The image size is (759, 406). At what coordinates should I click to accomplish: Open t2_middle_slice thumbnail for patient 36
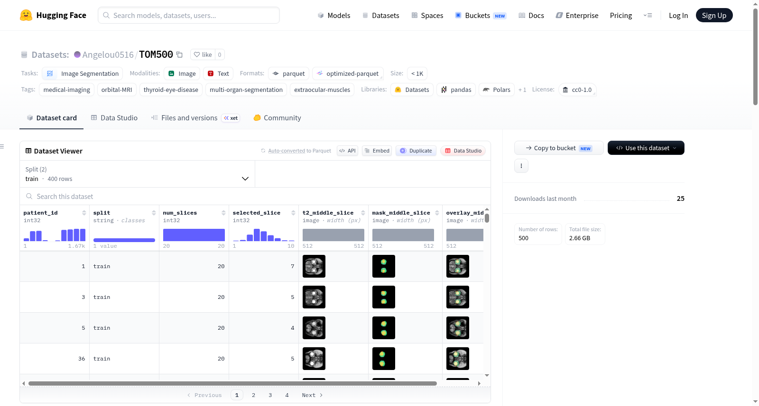click(314, 359)
